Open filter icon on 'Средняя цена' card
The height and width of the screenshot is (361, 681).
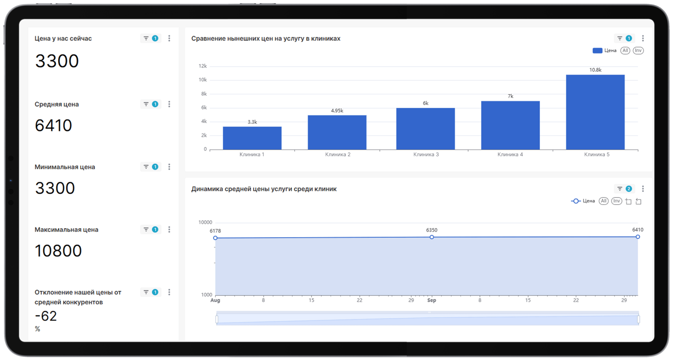(x=146, y=104)
